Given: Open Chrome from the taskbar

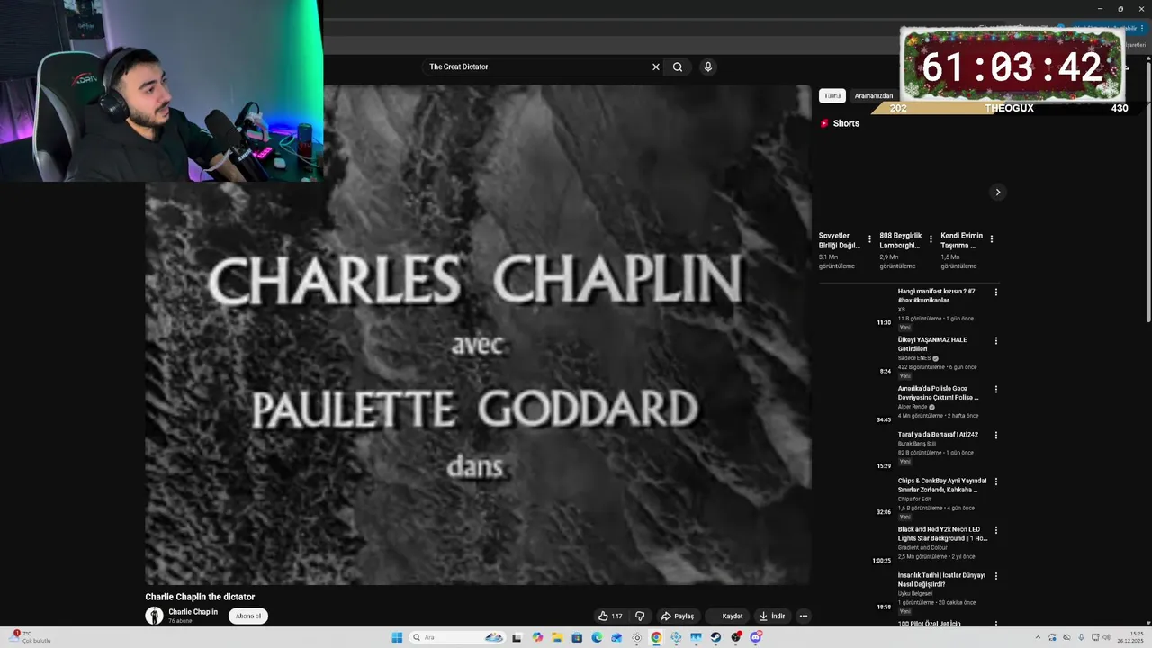Looking at the screenshot, I should [656, 637].
